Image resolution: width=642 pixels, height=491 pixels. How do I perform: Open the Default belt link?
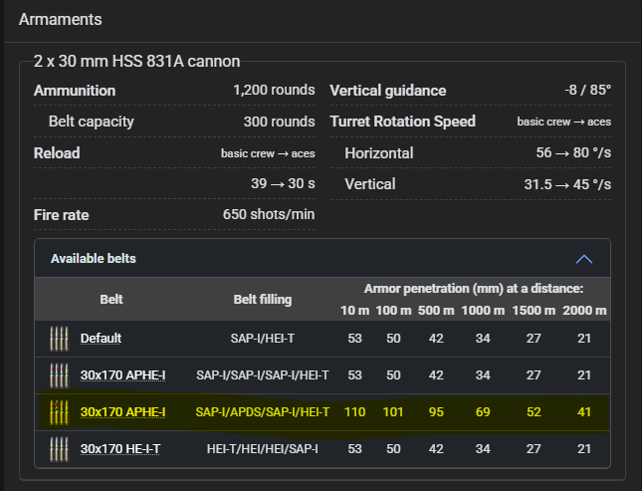(101, 339)
